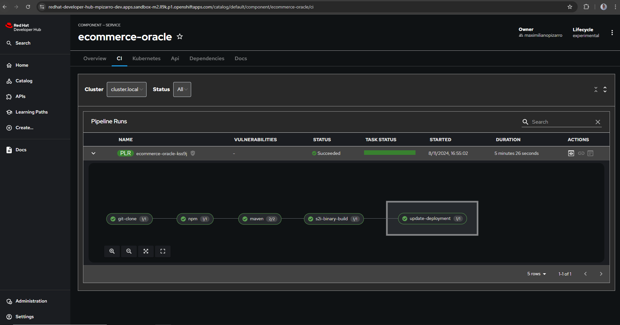
Task: Open the Dependencies tab
Action: coord(207,58)
